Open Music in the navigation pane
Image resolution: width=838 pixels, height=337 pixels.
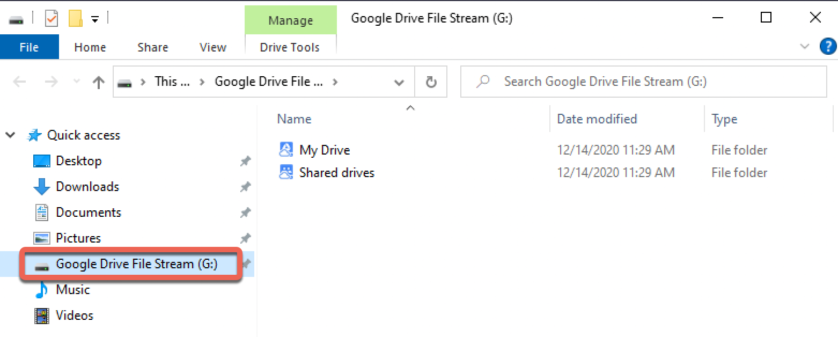point(73,290)
